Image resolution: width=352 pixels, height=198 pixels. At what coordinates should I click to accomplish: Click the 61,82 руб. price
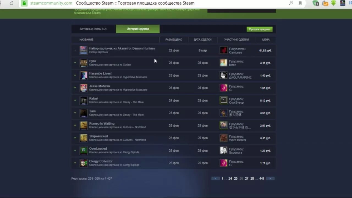265,51
